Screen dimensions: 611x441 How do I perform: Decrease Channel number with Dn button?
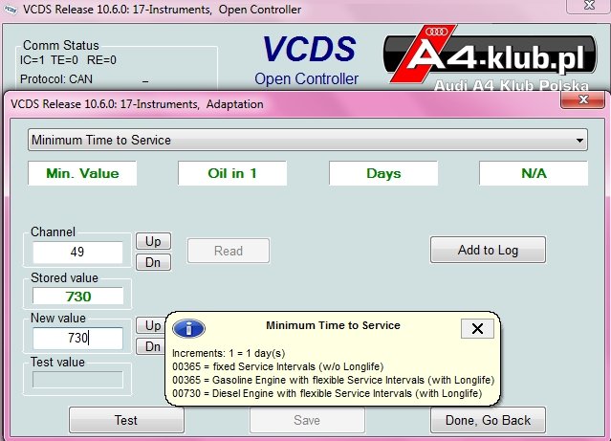153,262
